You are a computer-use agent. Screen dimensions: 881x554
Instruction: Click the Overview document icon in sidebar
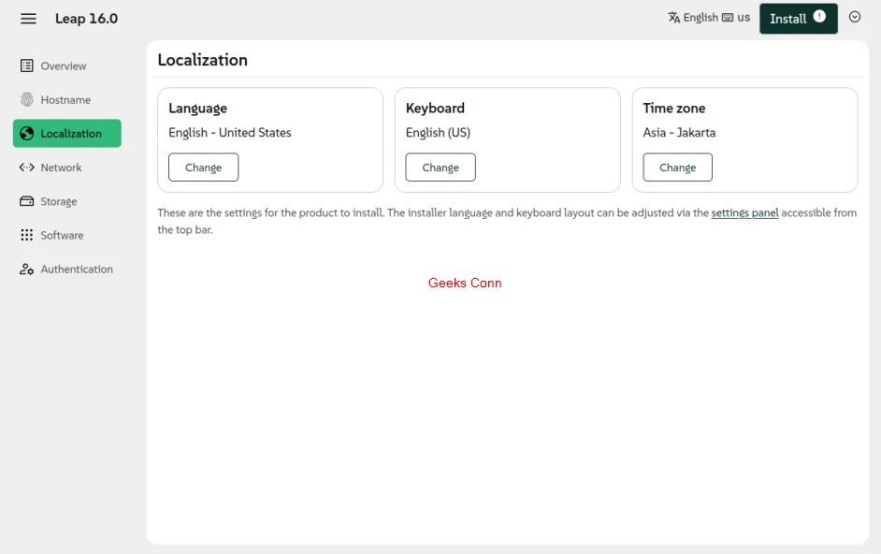click(26, 66)
